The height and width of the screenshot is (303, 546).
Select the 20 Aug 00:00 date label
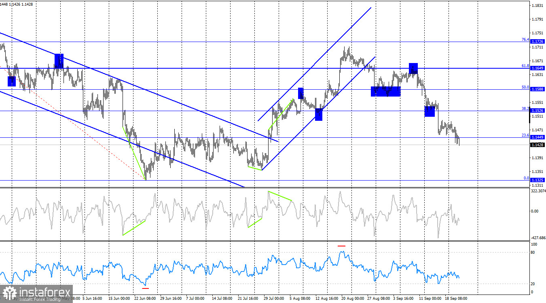click(353, 299)
